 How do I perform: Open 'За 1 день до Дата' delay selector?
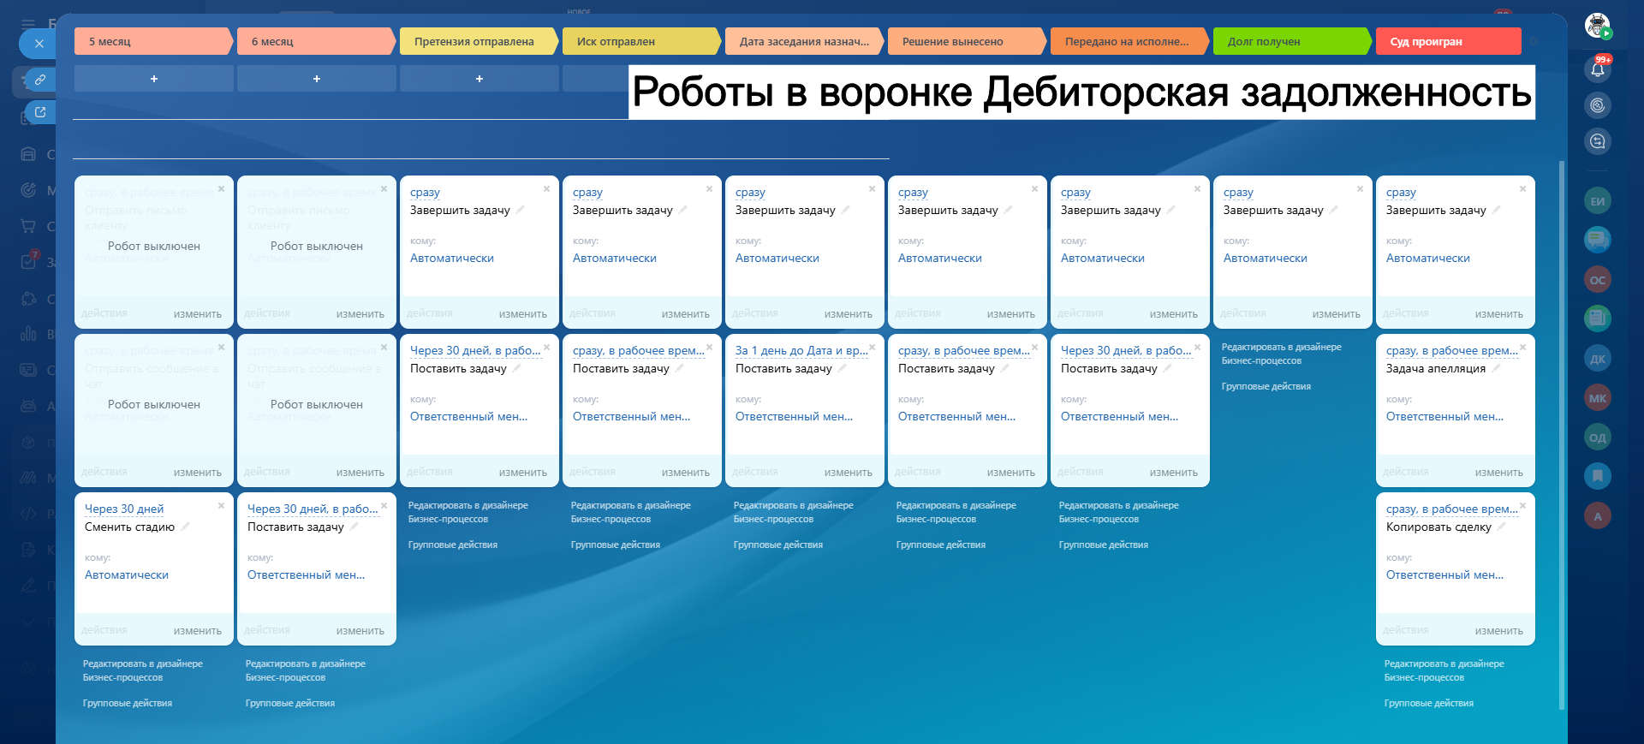pos(801,350)
